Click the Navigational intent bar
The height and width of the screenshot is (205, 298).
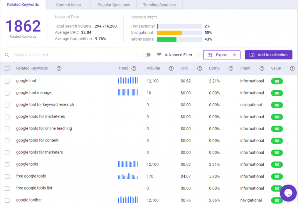click(x=179, y=33)
